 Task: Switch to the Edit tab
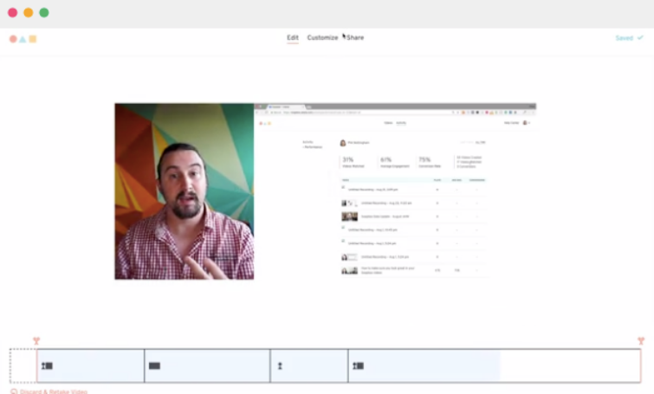pyautogui.click(x=293, y=37)
